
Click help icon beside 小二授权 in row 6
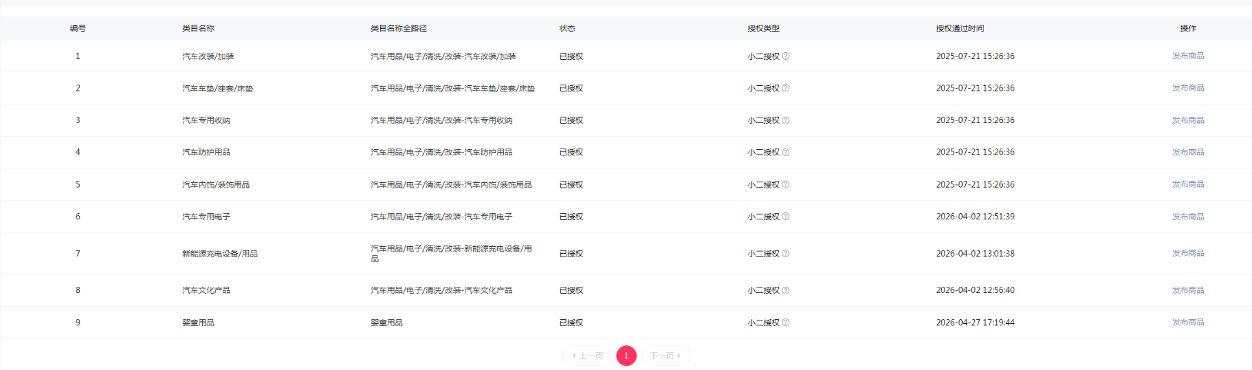(x=786, y=217)
